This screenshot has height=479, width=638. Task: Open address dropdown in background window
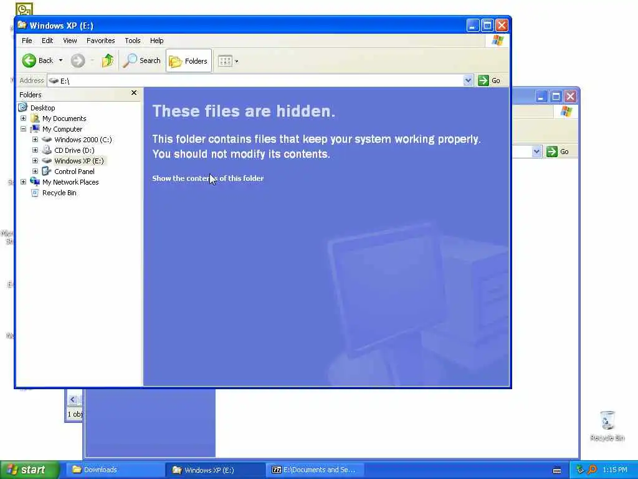click(x=536, y=152)
